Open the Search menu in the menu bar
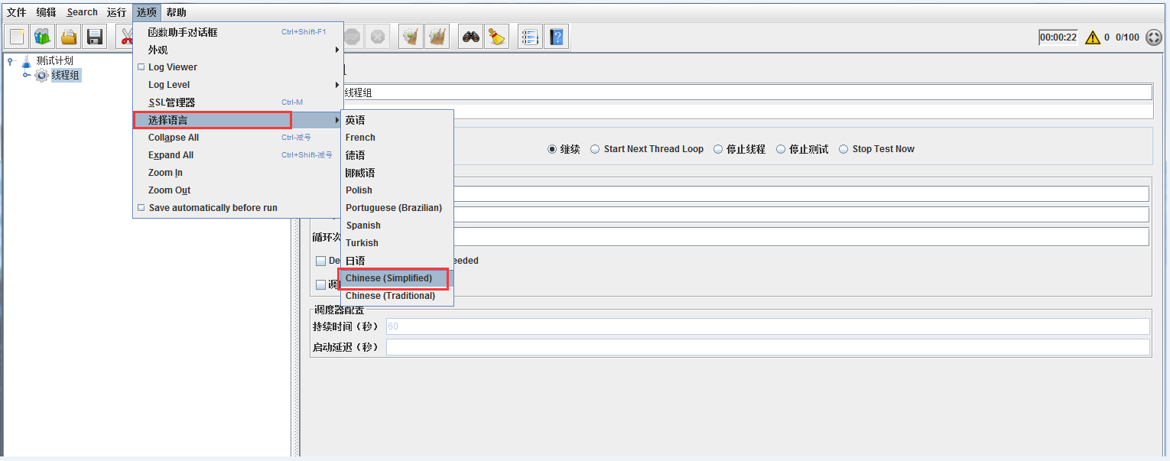 [82, 11]
